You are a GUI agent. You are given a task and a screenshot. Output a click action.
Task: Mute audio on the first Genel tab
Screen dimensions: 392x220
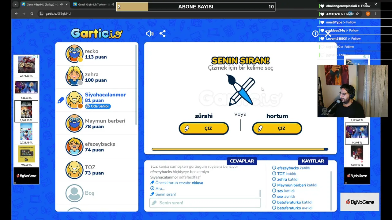(61, 5)
